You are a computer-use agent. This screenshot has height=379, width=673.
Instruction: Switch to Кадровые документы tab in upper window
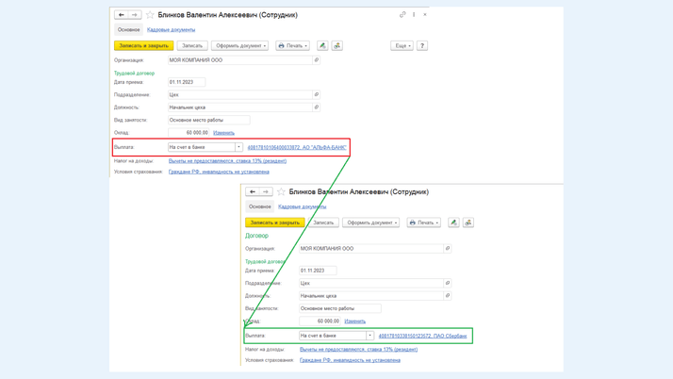pyautogui.click(x=171, y=29)
